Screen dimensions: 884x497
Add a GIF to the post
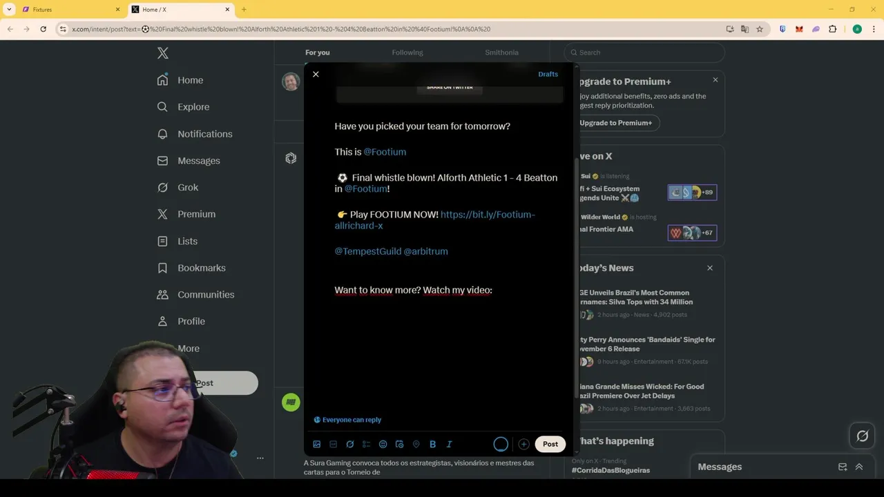point(334,445)
